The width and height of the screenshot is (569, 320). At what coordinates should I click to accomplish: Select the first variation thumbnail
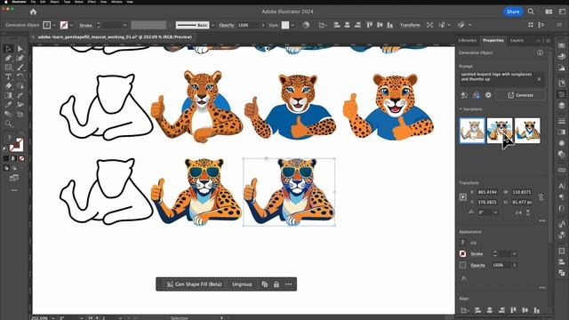click(472, 131)
